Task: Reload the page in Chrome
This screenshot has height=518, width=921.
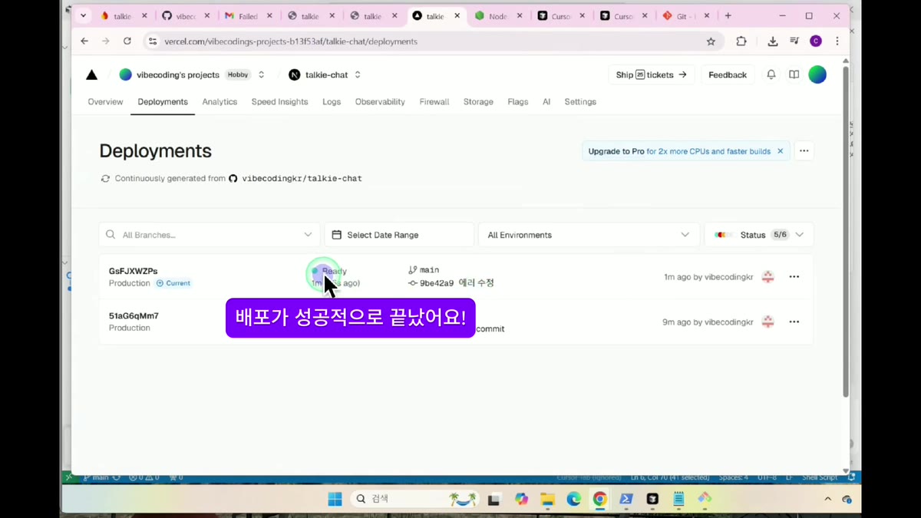Action: 127,41
